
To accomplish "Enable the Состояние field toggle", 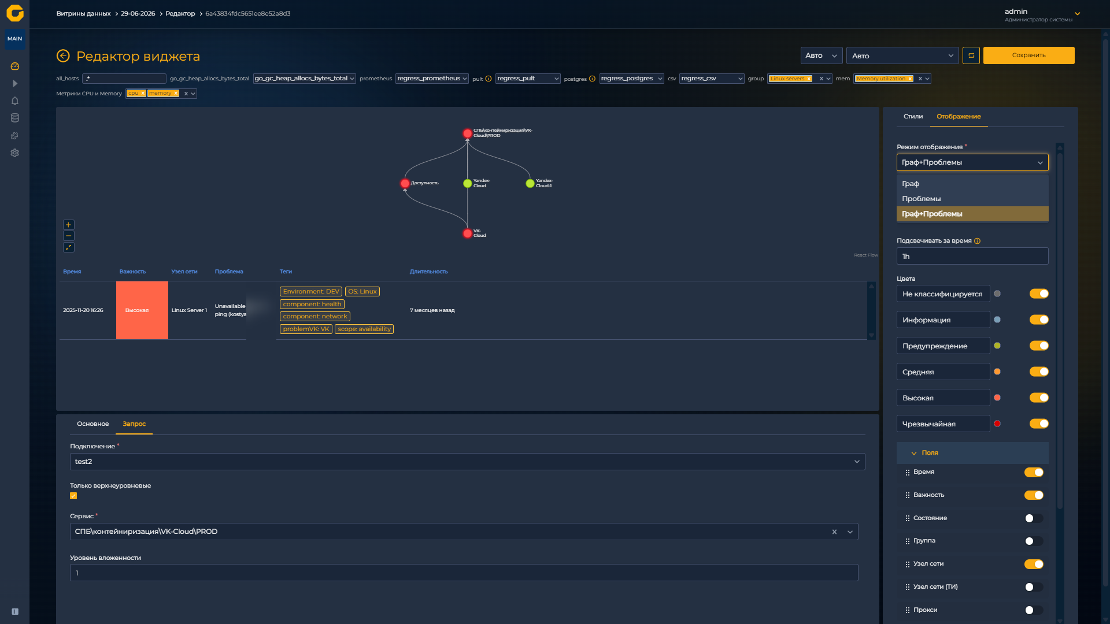I will tap(1034, 518).
